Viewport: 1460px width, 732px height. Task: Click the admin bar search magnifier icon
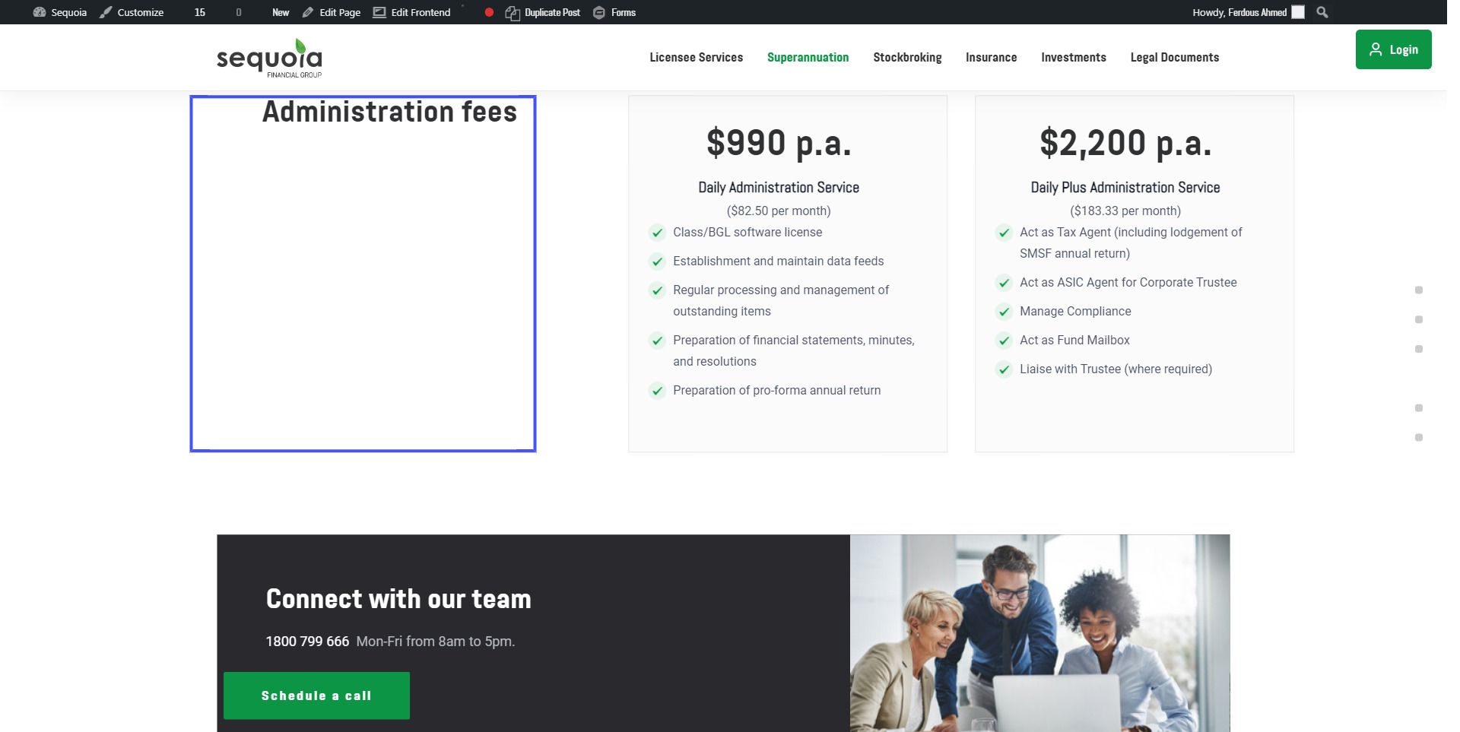pos(1322,12)
